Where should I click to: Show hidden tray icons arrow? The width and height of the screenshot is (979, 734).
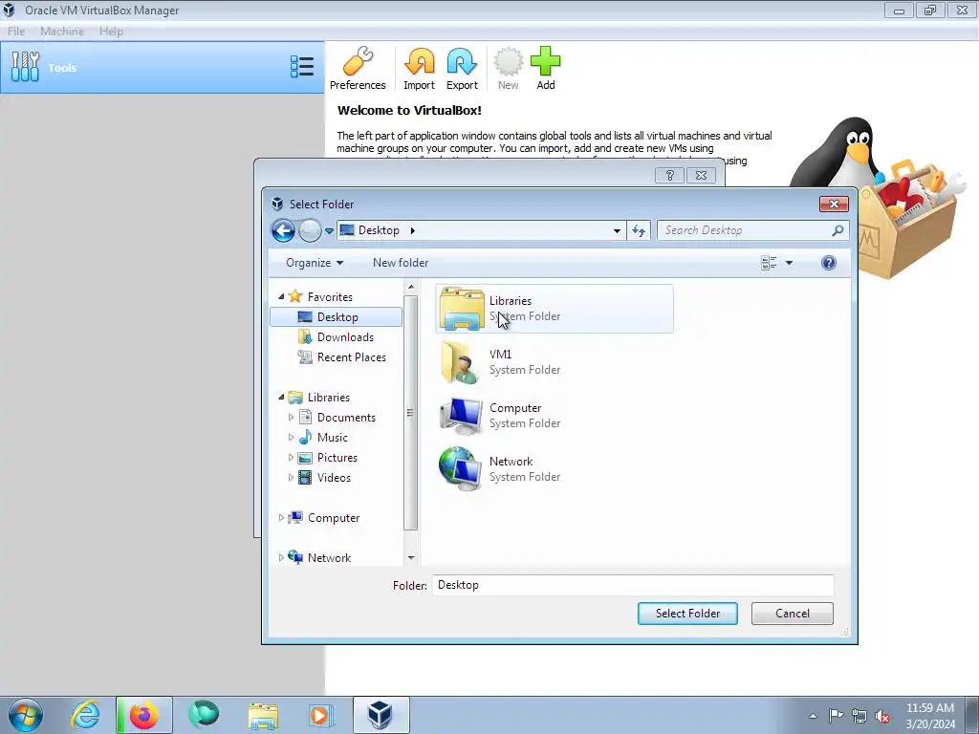click(813, 716)
